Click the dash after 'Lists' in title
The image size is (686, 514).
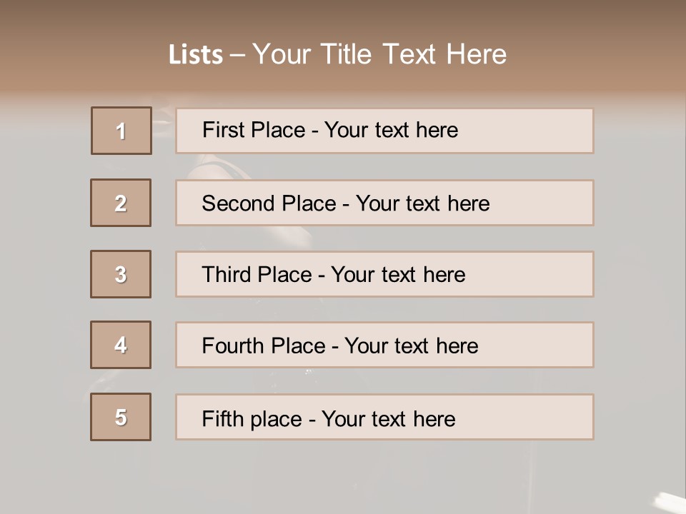237,55
